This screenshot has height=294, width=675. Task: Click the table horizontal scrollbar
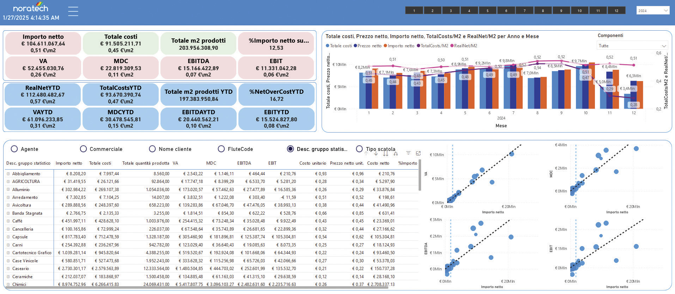(197, 288)
